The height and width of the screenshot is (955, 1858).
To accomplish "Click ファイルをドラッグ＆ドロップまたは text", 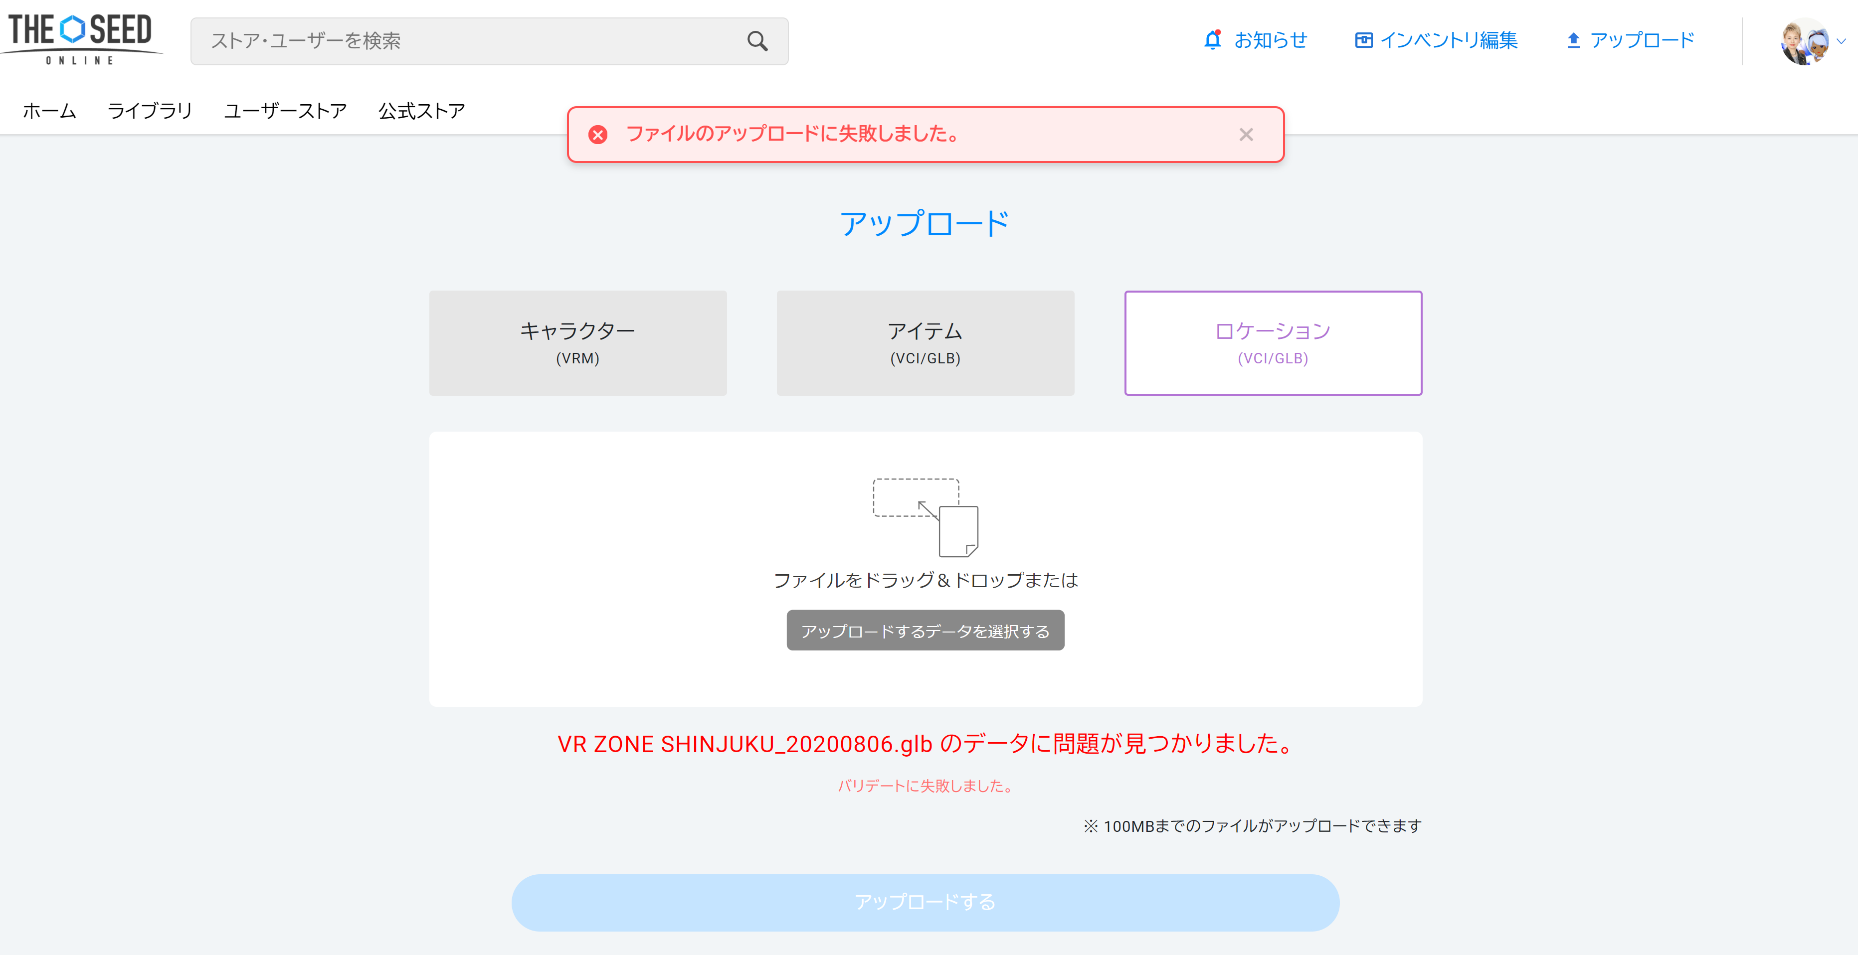I will [926, 580].
